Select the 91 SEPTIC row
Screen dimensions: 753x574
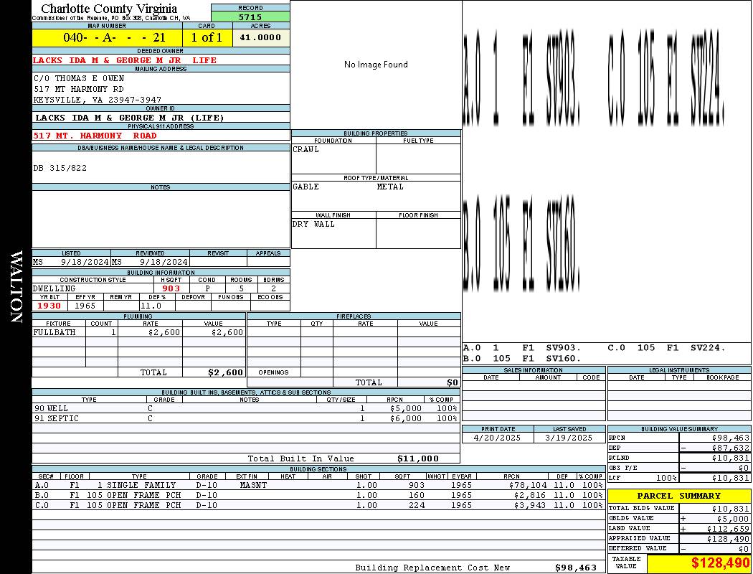246,419
